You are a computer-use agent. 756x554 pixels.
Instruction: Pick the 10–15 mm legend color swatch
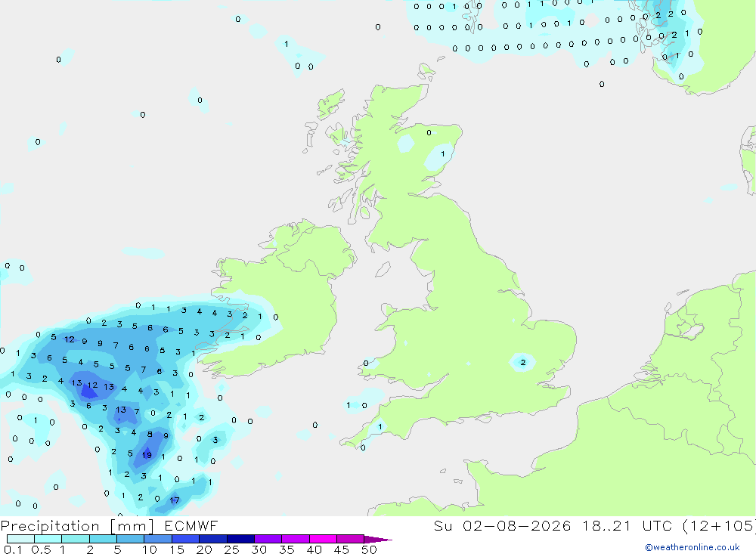pos(158,539)
